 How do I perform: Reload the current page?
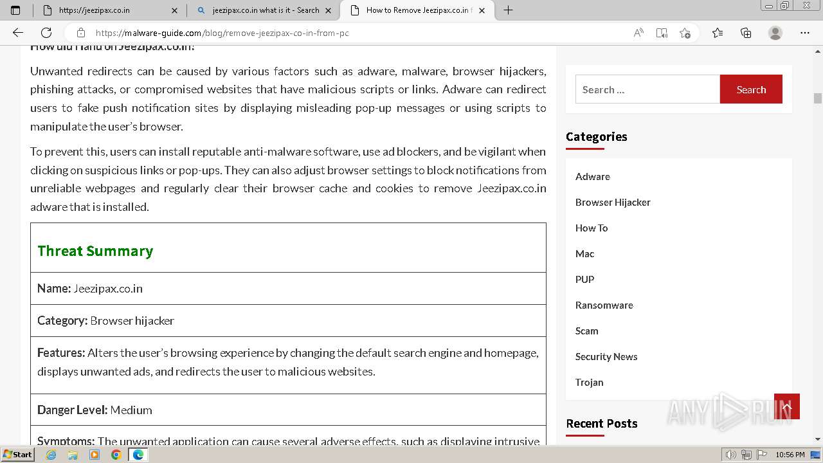pyautogui.click(x=46, y=33)
